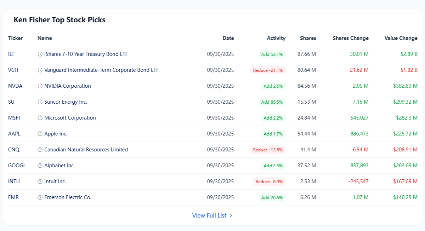
Task: Open the View Full List link
Action: (212, 215)
